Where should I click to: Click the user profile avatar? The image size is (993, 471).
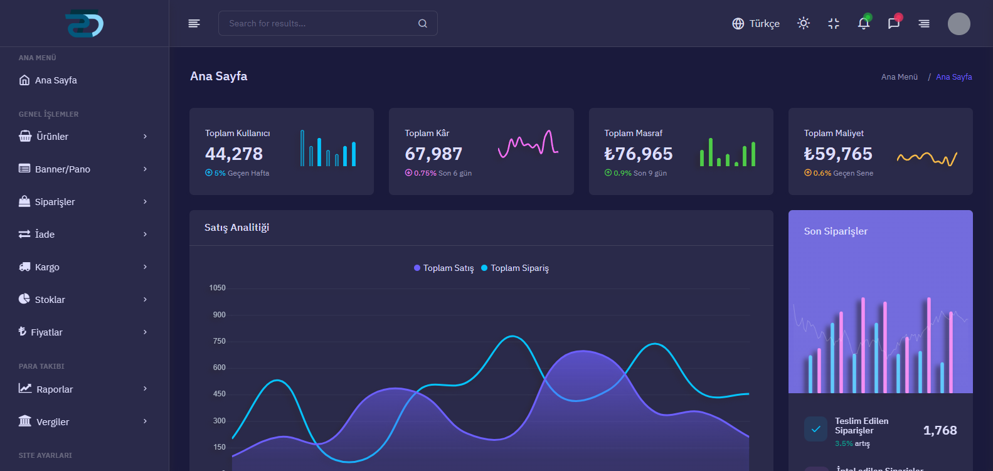click(958, 24)
